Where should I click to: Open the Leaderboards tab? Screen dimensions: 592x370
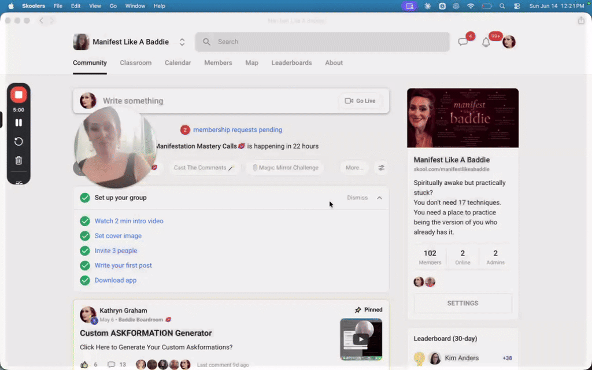291,62
